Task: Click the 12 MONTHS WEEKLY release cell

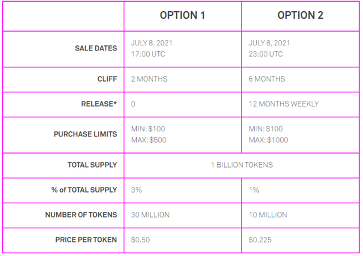Action: coord(301,104)
